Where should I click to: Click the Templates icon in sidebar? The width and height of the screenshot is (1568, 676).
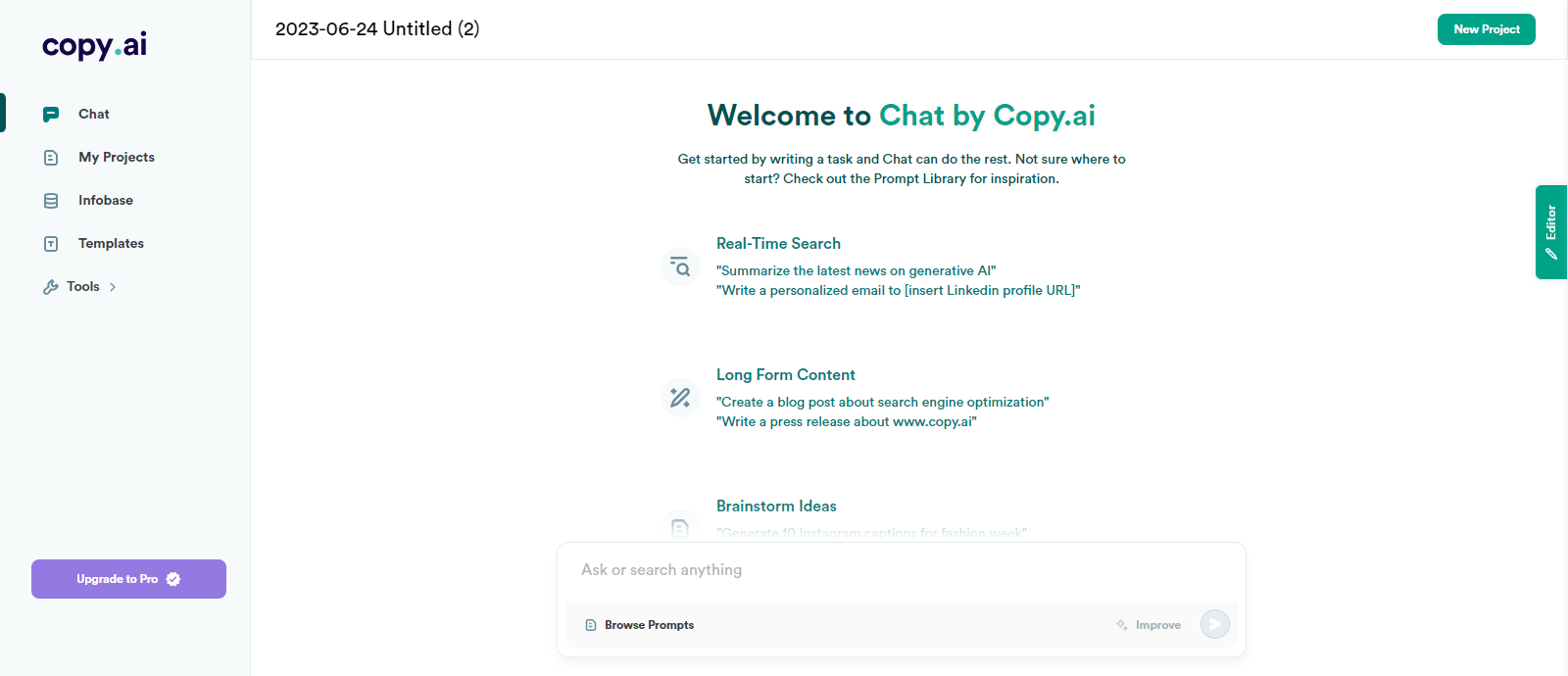[x=51, y=244]
